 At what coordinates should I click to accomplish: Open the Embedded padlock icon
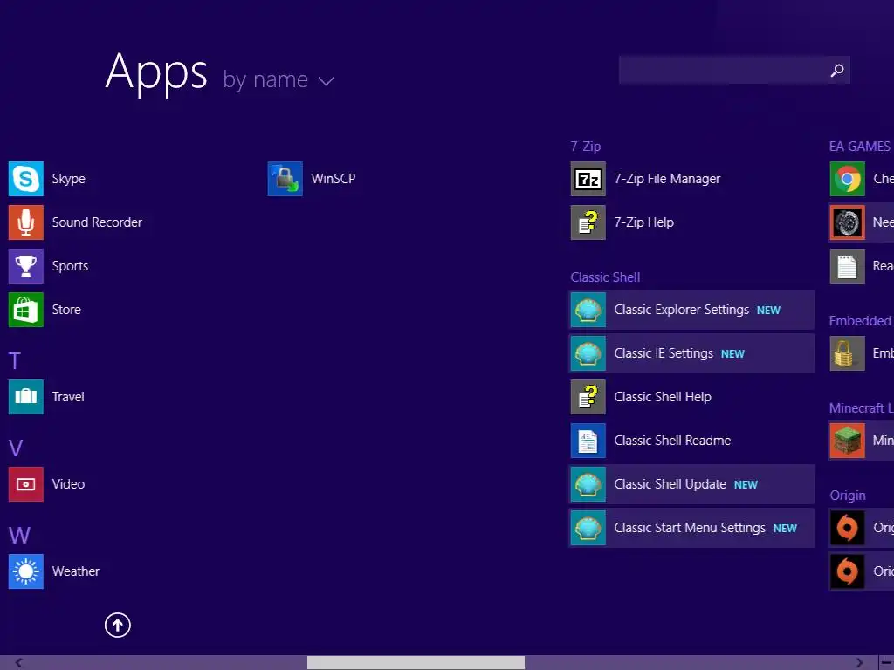(847, 353)
